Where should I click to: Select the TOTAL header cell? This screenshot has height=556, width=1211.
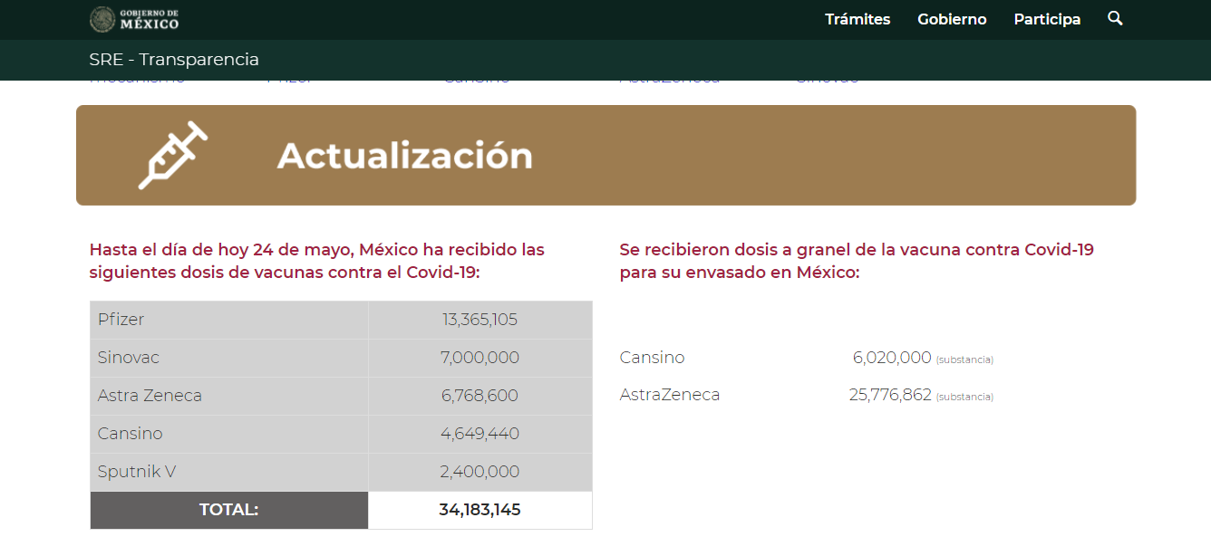[x=228, y=510]
